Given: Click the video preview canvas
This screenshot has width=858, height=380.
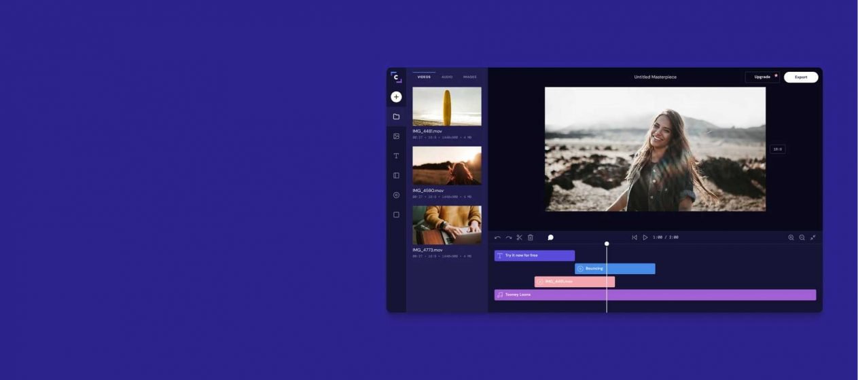Looking at the screenshot, I should point(655,149).
